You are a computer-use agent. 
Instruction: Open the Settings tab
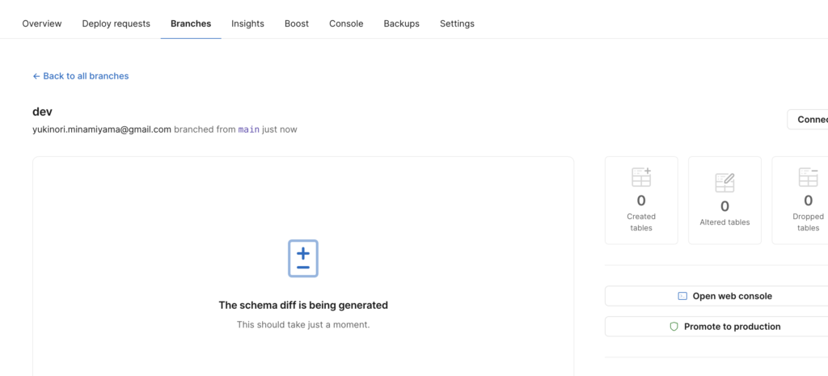[457, 23]
